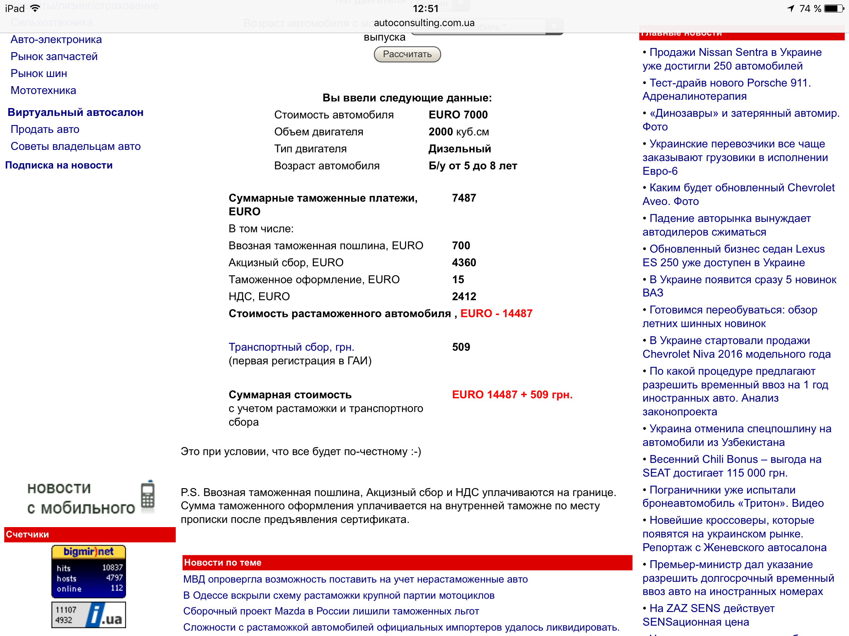Select the Акцизный сбор value 4360

(464, 263)
